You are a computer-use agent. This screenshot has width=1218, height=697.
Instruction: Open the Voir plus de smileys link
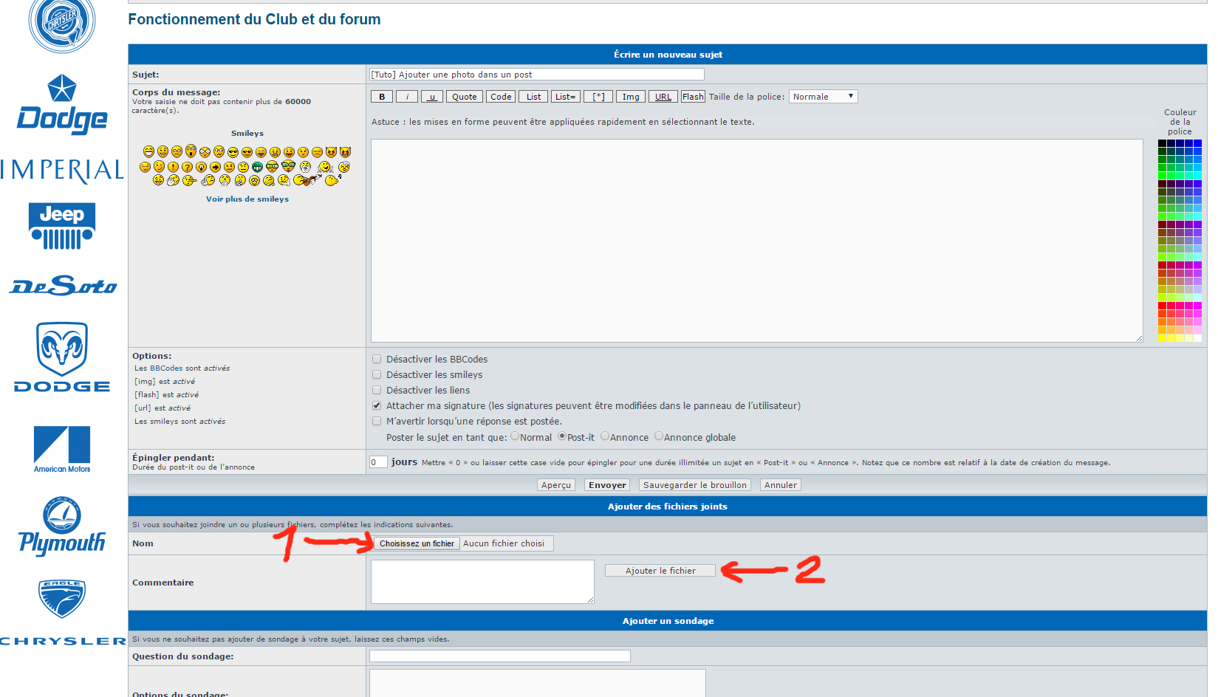247,199
